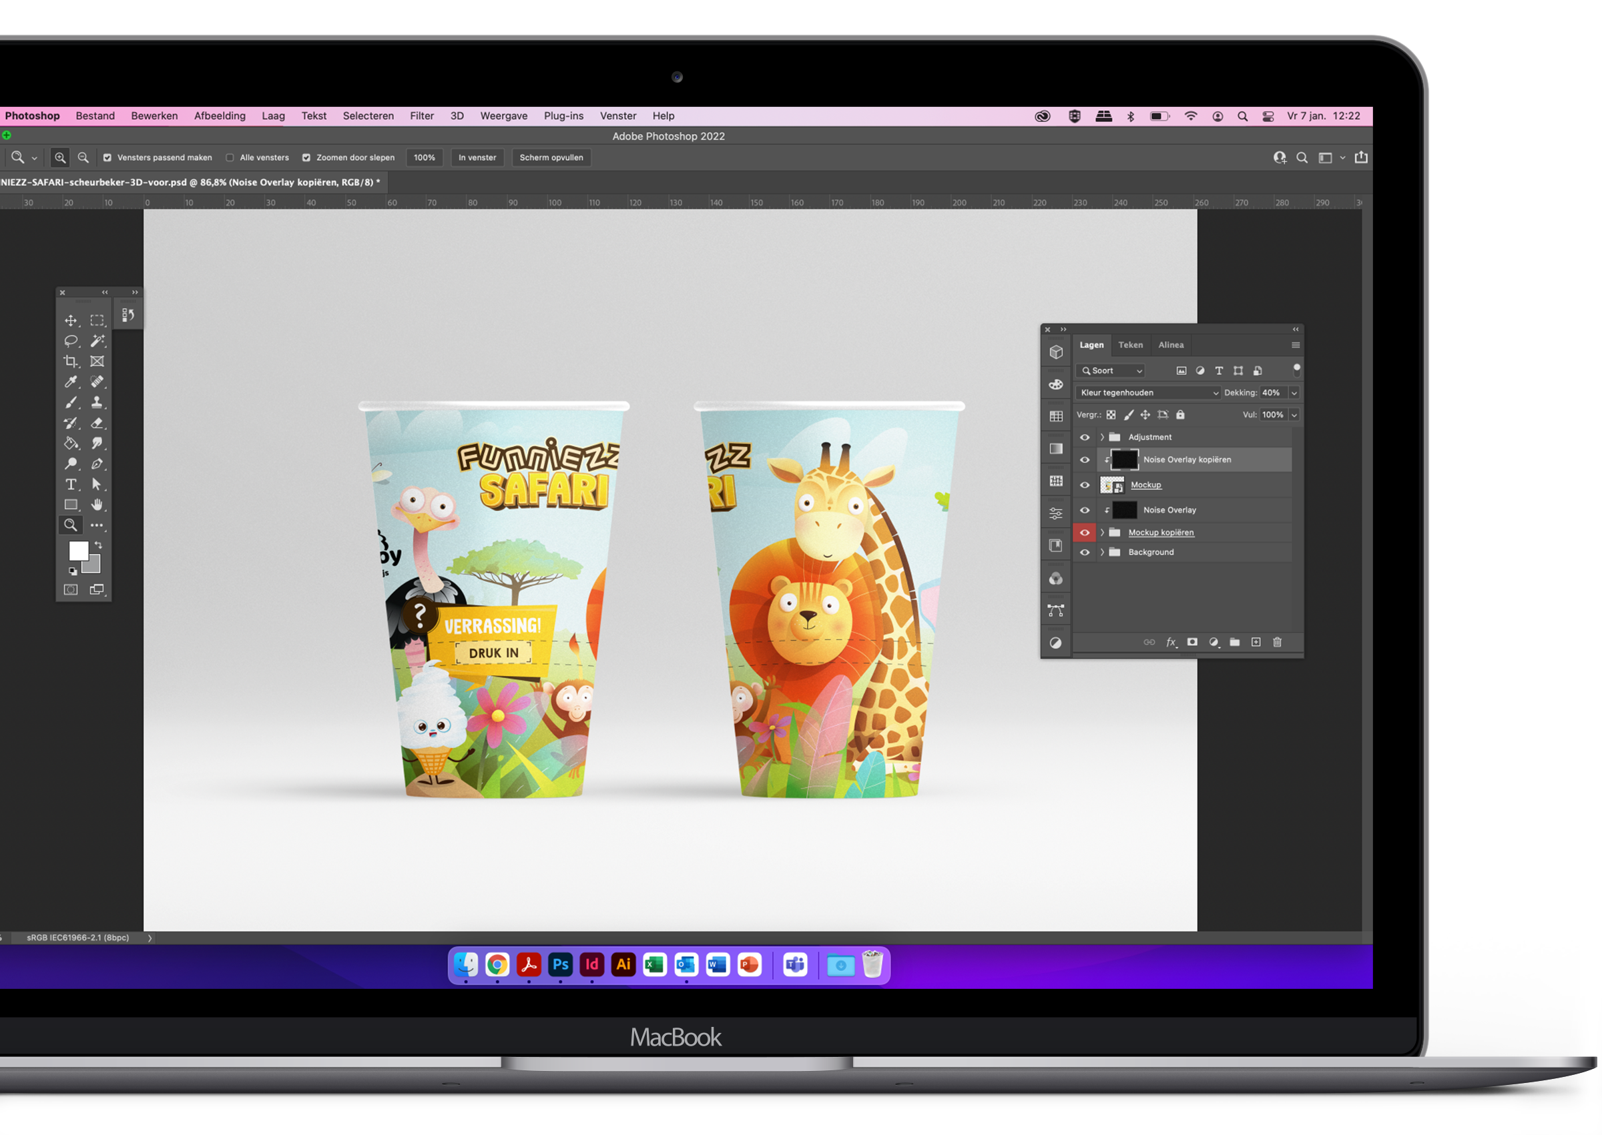Toggle the 'Vensters passend maken' checkbox
The height and width of the screenshot is (1135, 1602).
(x=107, y=158)
